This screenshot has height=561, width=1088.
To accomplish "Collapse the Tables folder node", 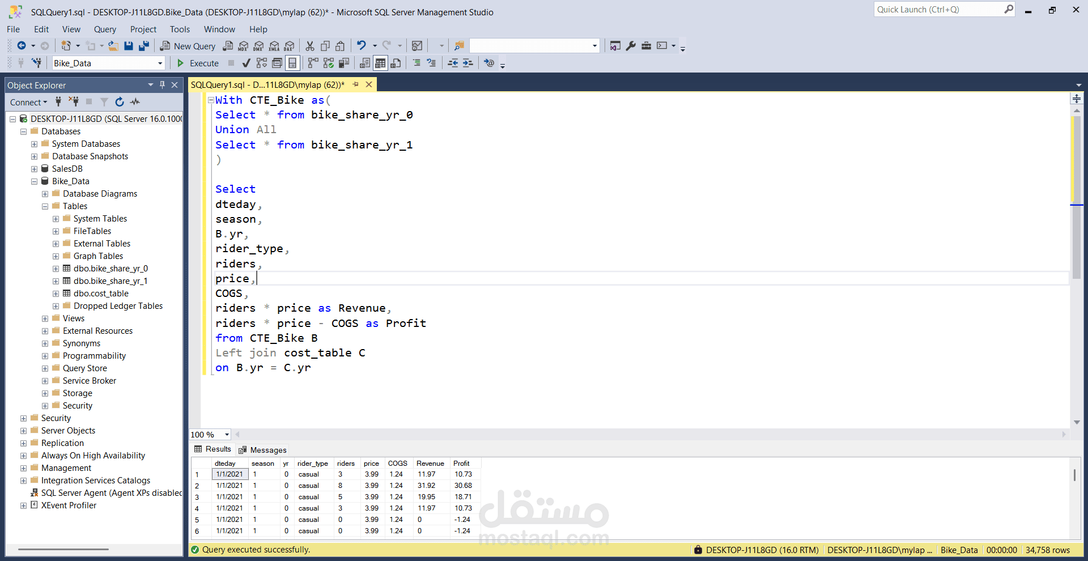I will click(x=45, y=206).
